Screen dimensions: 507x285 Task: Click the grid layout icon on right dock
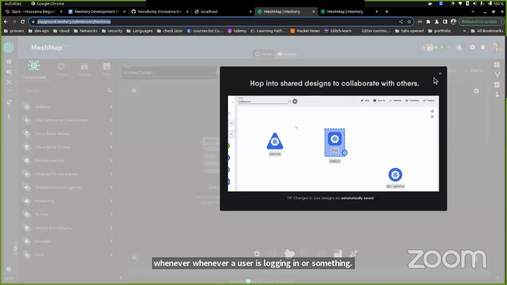tap(497, 65)
